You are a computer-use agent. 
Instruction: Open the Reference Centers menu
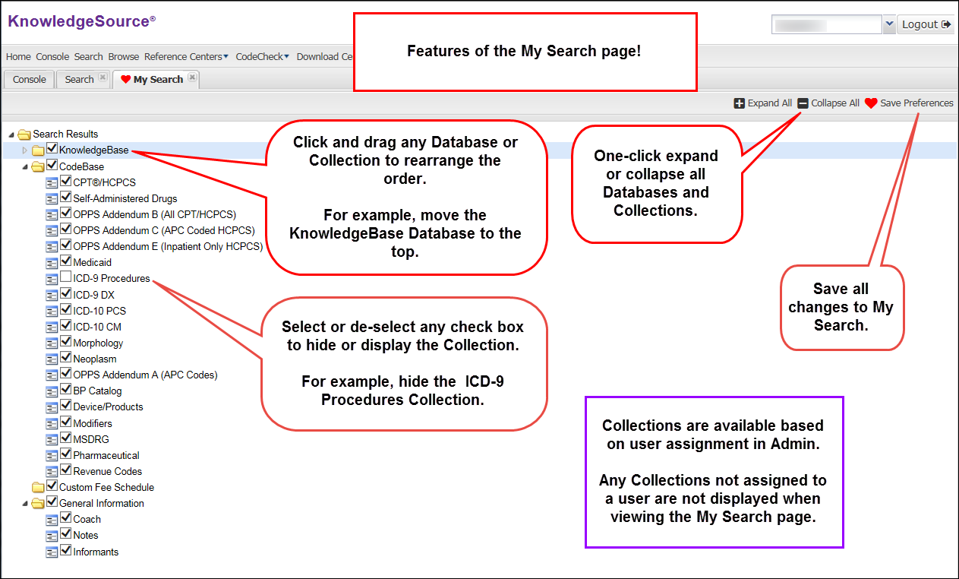[x=186, y=56]
